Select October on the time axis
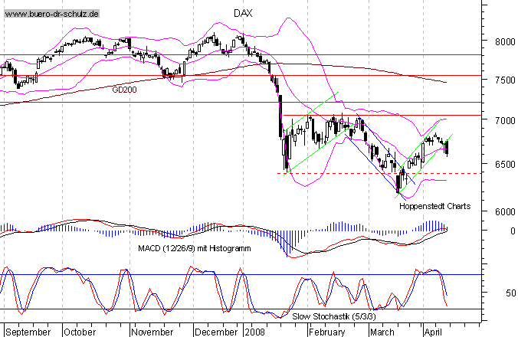Image resolution: width=518 pixels, height=337 pixels. click(x=80, y=332)
